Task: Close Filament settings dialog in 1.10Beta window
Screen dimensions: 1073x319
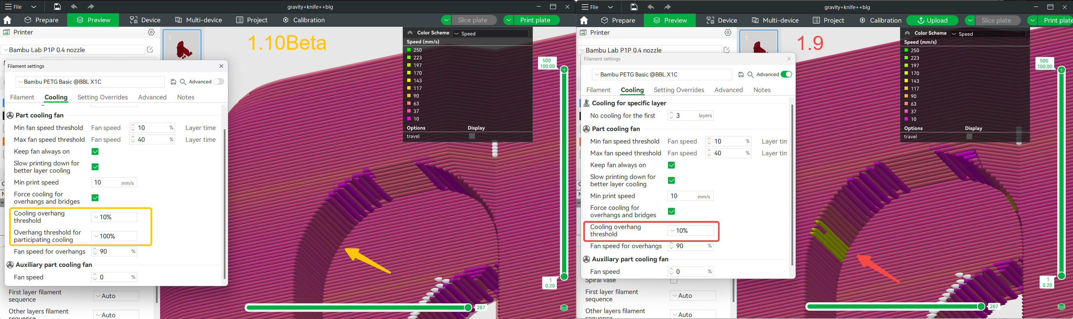Action: pos(221,66)
